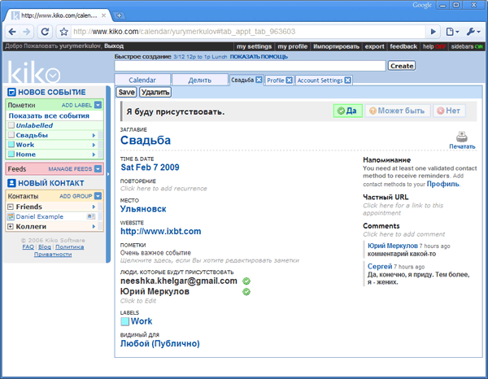Click feedback in top bar

(x=403, y=46)
